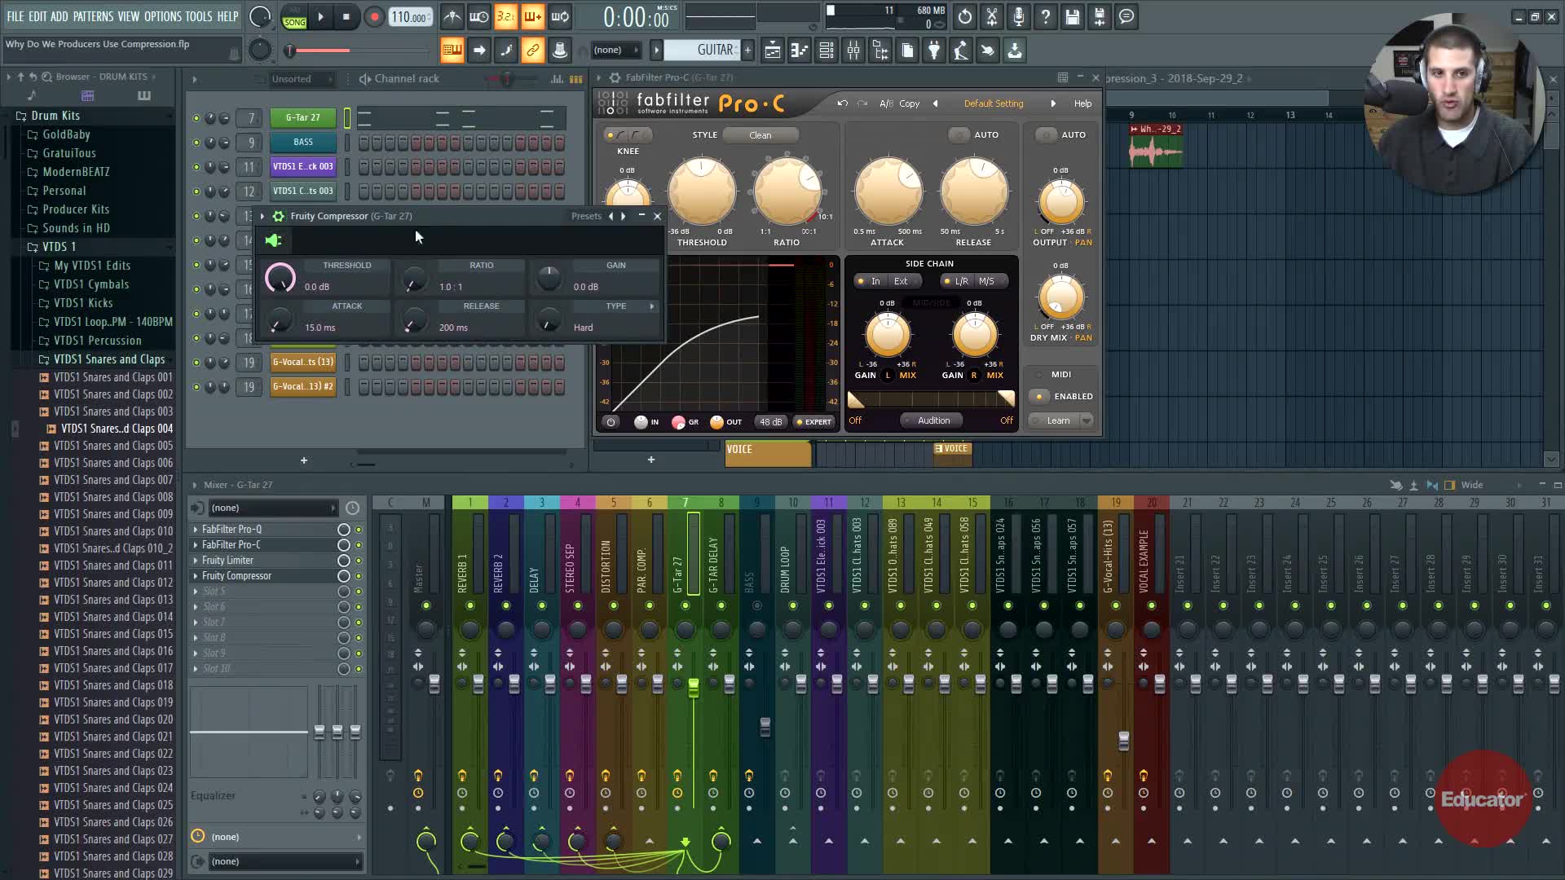Click the record button
The width and height of the screenshot is (1565, 880).
[374, 17]
